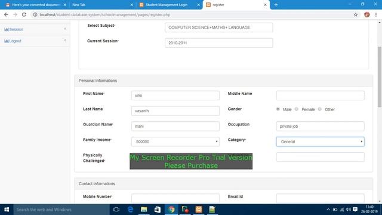The width and height of the screenshot is (382, 215).
Task: Close the New Tab tab
Action: click(131, 5)
